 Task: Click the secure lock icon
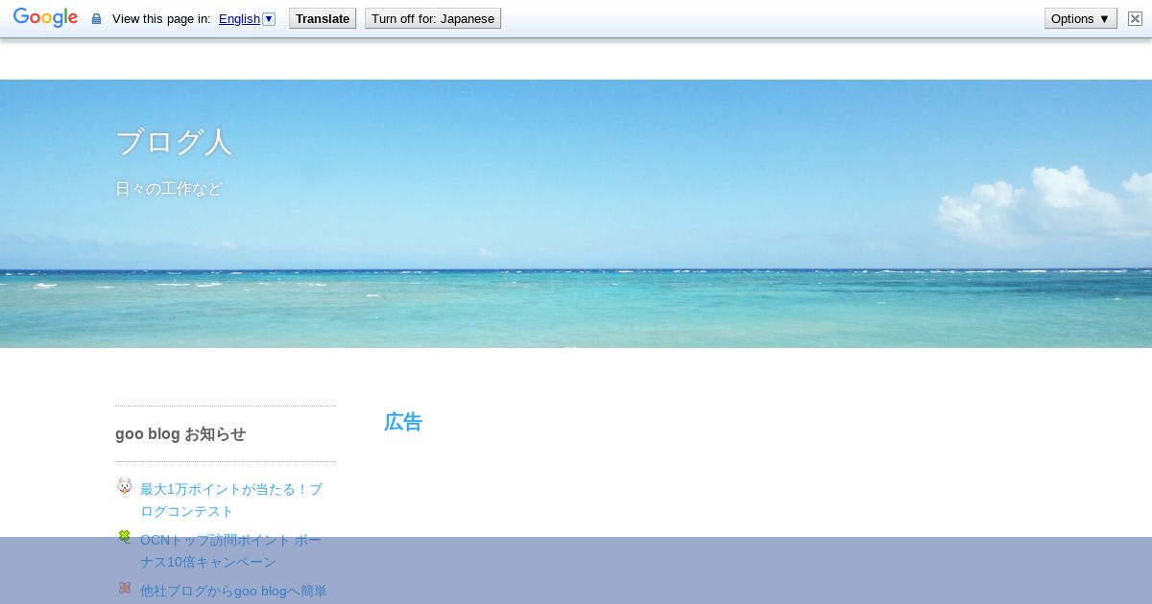96,19
